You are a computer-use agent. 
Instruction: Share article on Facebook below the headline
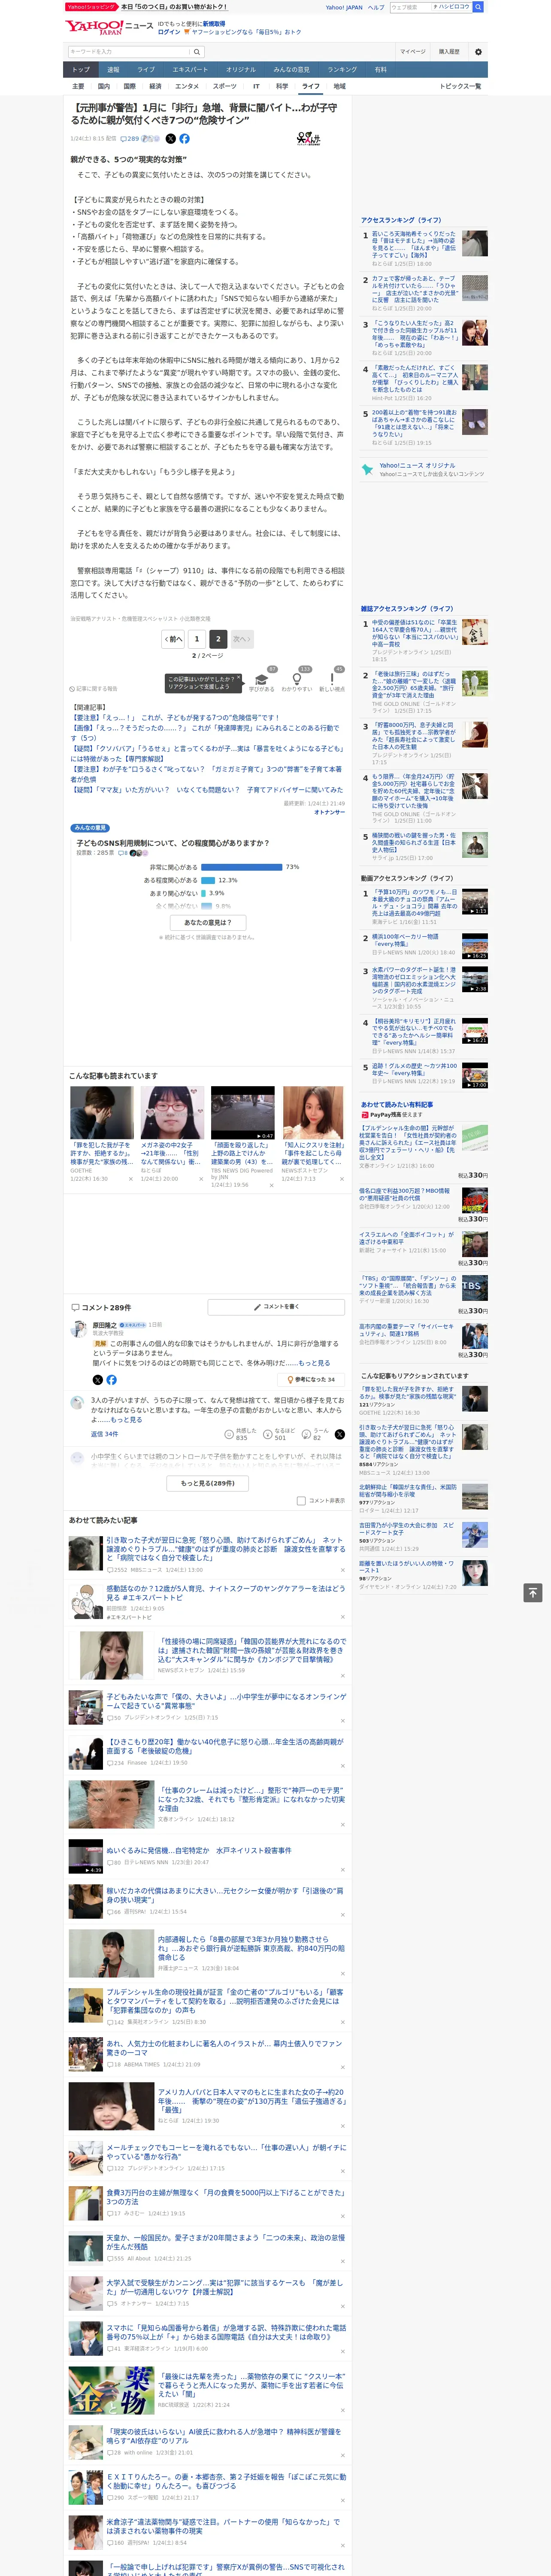184,139
